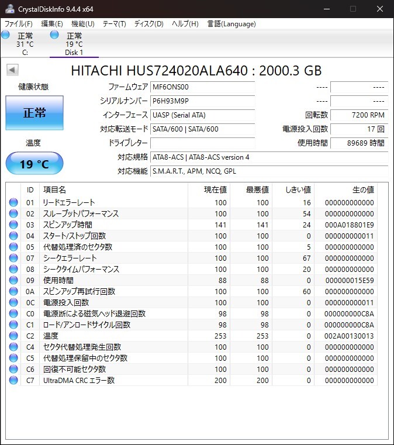Click status orb of row 03 スピンアップ時間

point(13,225)
